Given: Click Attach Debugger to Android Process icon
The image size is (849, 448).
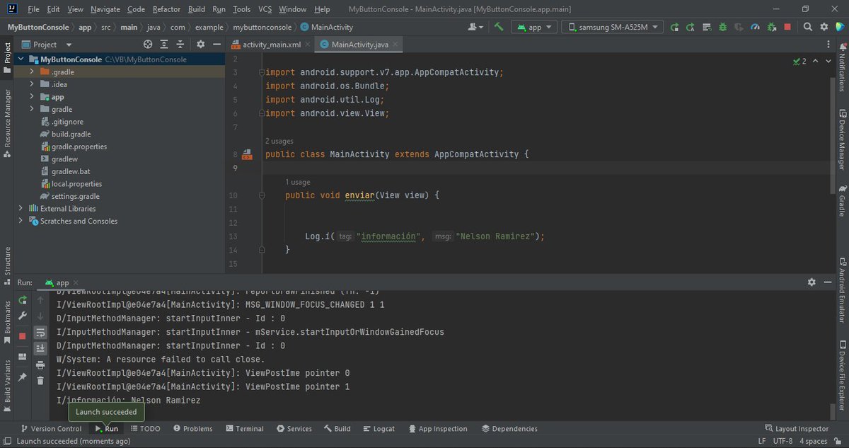Looking at the screenshot, I should coord(771,27).
